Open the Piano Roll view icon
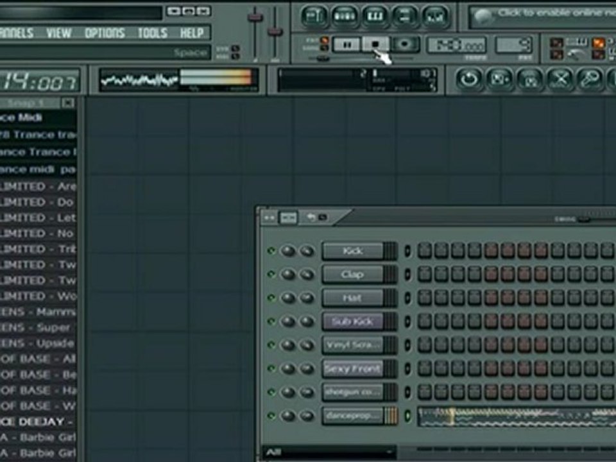The height and width of the screenshot is (462, 616). [x=374, y=16]
